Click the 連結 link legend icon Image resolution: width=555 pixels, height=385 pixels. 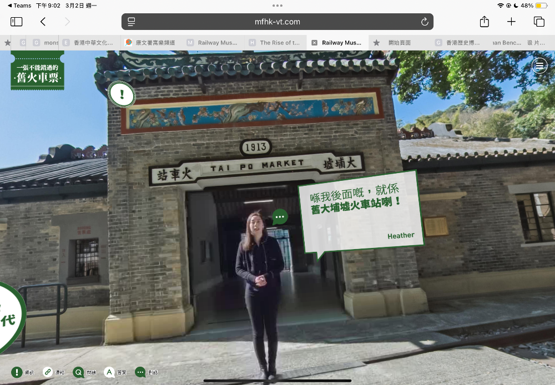(x=48, y=372)
